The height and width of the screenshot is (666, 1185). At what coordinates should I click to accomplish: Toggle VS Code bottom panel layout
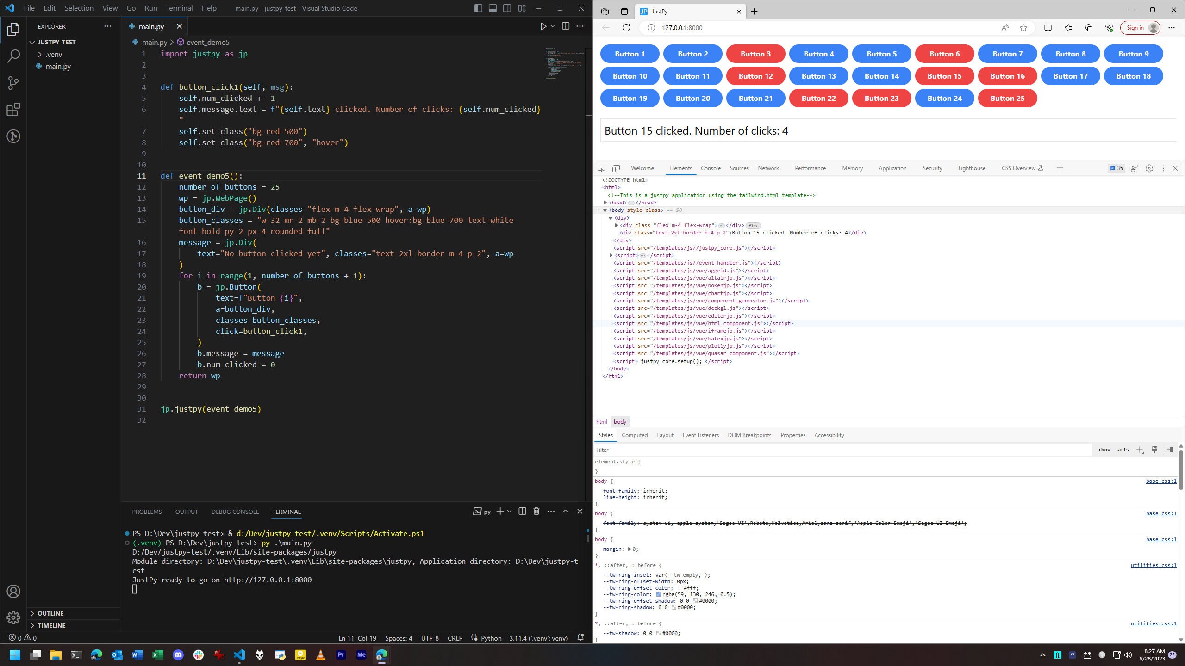pyautogui.click(x=493, y=8)
